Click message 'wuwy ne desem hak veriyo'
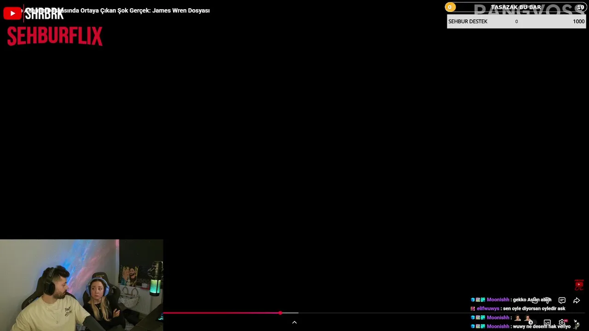589x331 pixels. pyautogui.click(x=542, y=326)
